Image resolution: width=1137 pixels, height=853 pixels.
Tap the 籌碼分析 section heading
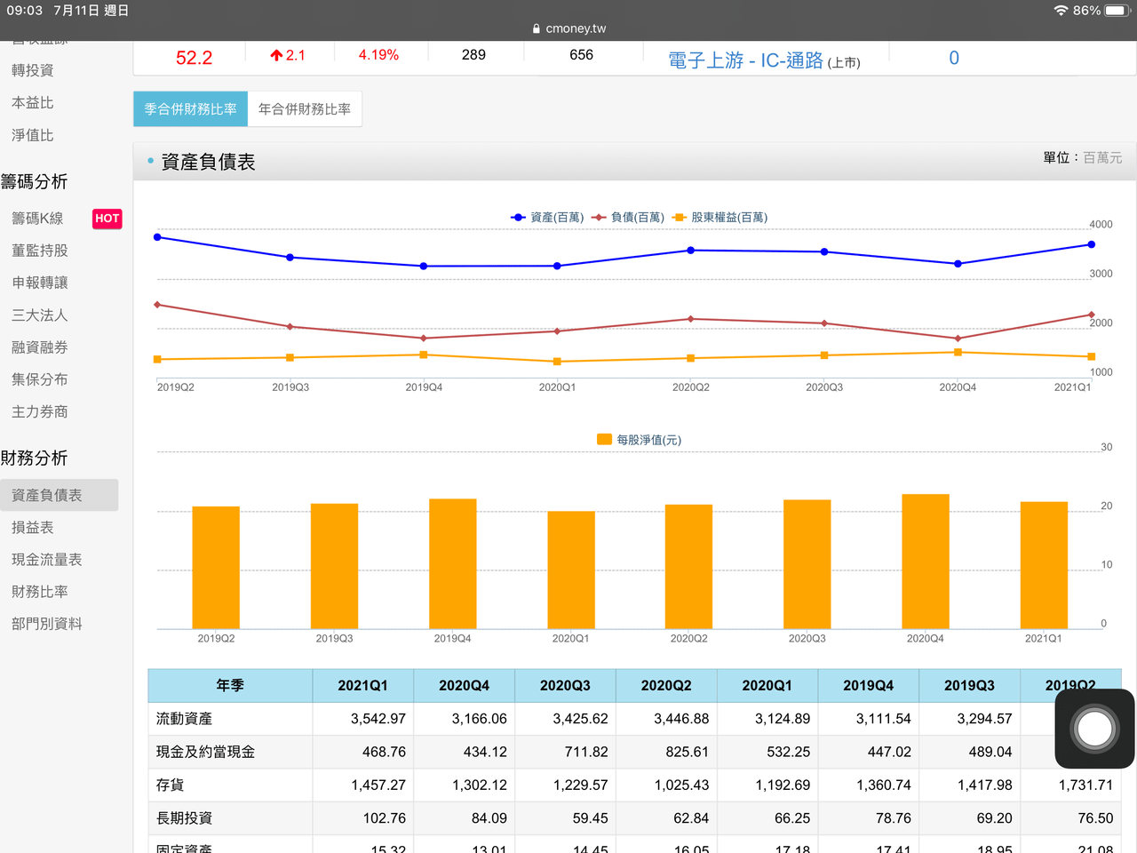tap(34, 181)
